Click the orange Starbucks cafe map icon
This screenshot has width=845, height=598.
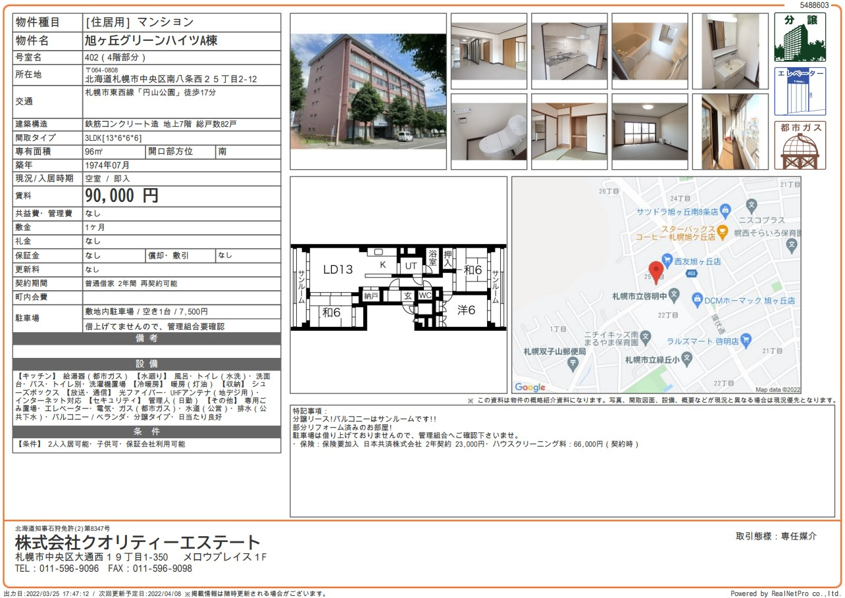722,230
